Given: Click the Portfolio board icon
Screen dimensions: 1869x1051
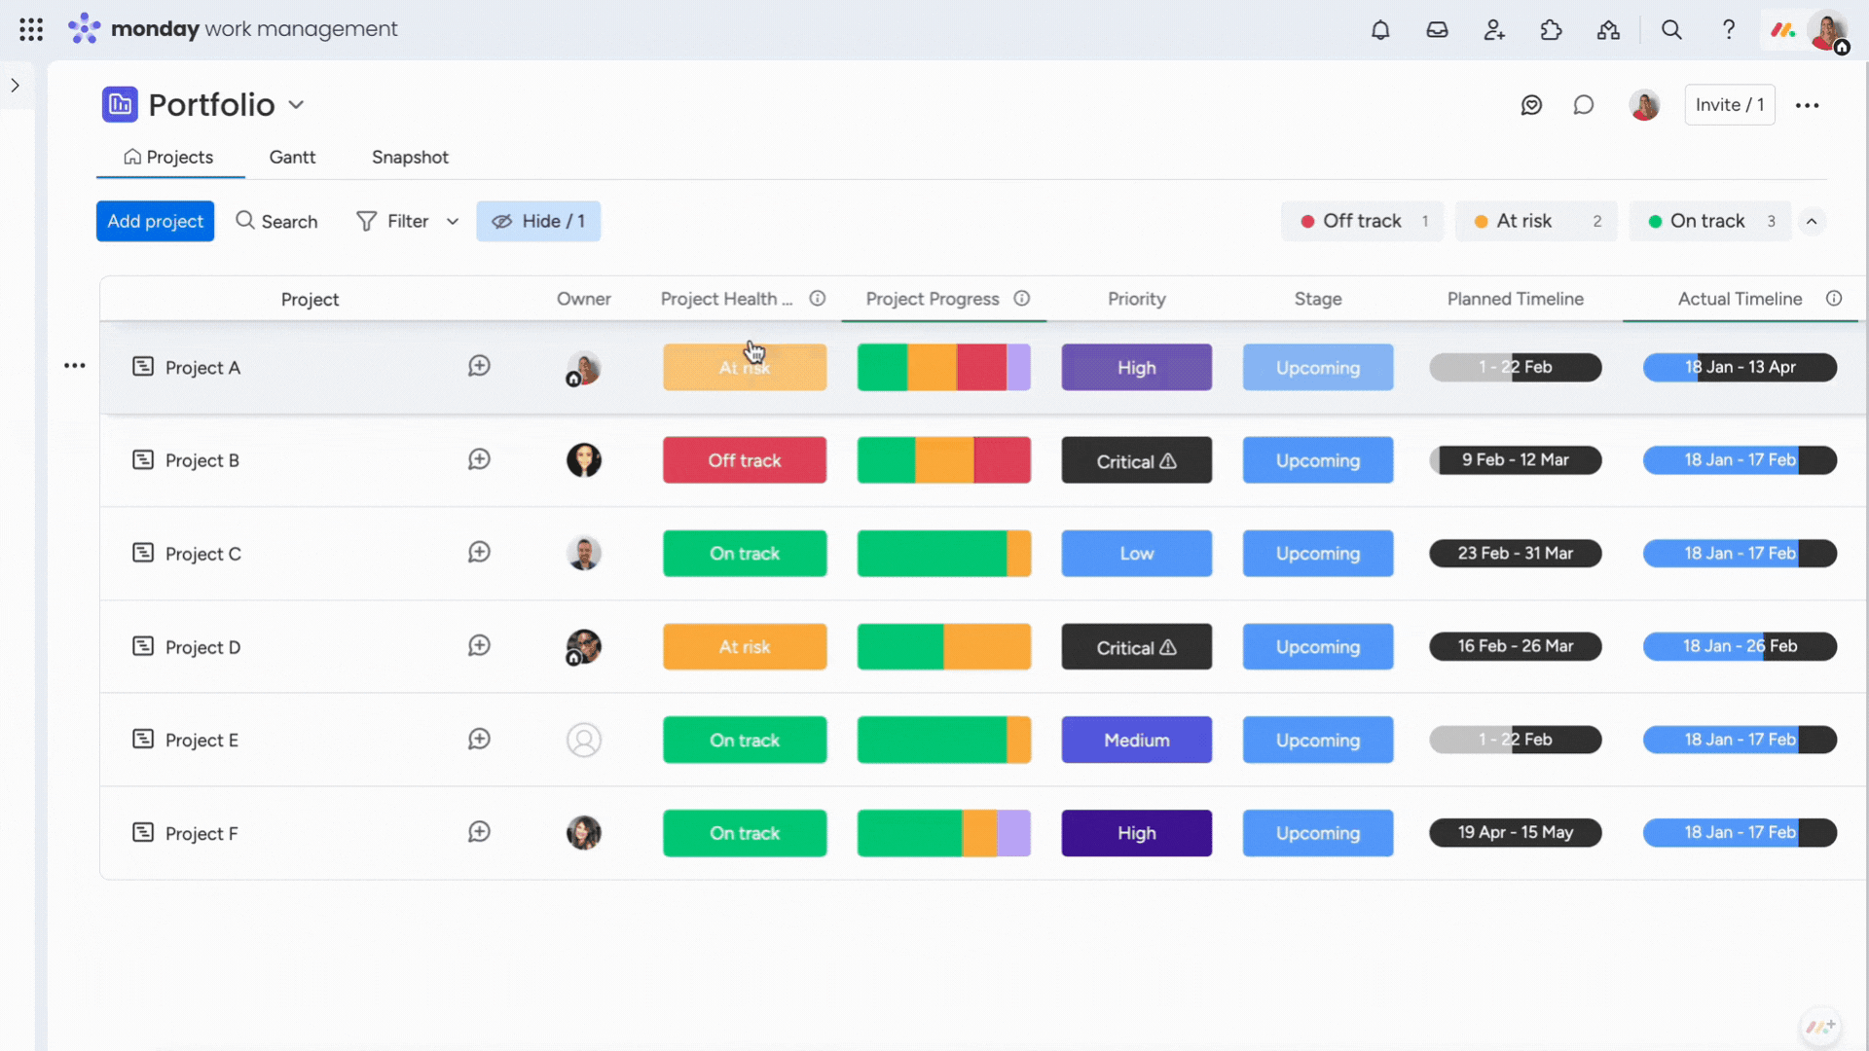Looking at the screenshot, I should 120,104.
